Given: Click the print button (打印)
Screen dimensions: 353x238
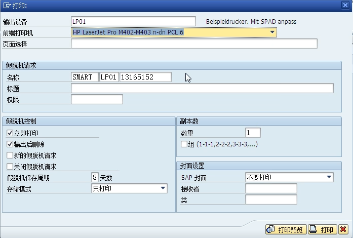Looking at the screenshot, I should click(322, 230).
